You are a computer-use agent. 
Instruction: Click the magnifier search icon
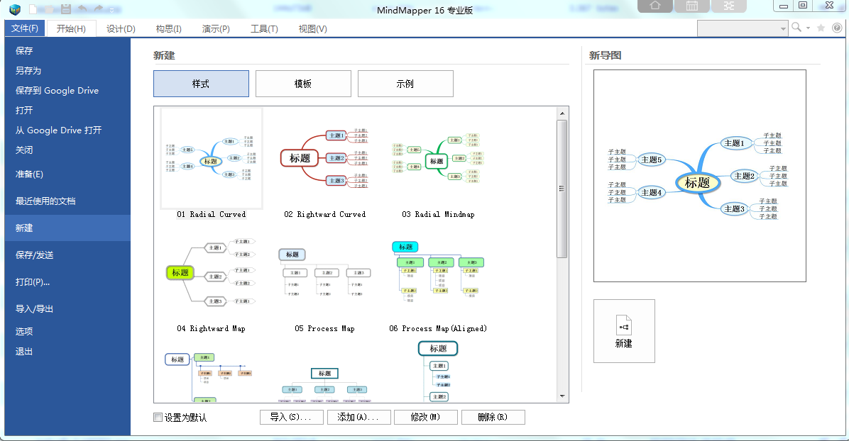click(796, 28)
